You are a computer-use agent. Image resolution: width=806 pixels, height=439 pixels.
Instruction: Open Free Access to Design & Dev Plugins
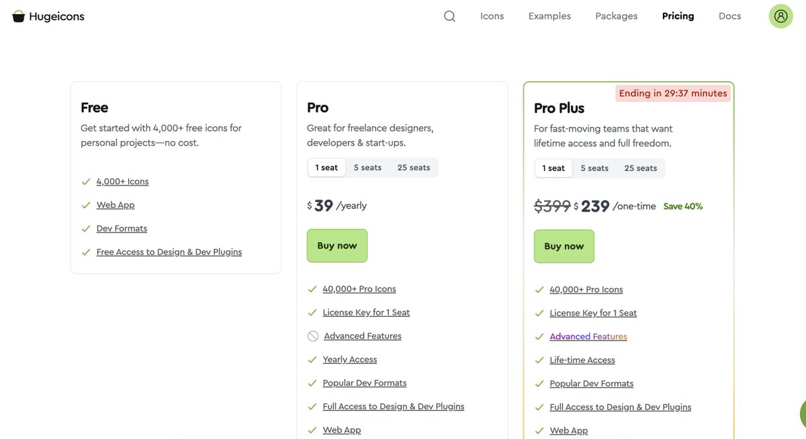tap(169, 252)
